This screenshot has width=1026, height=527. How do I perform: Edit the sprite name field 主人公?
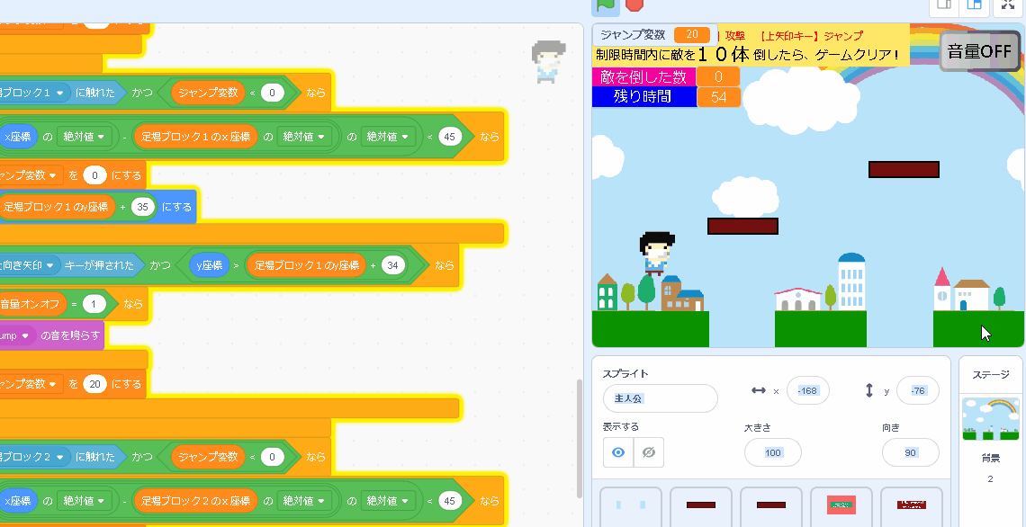[660, 398]
